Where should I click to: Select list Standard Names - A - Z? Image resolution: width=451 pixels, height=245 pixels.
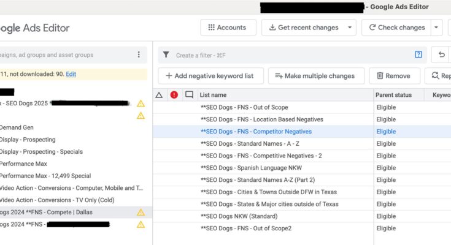click(x=250, y=143)
